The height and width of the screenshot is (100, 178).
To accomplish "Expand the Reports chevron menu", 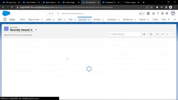I will tap(148, 20).
